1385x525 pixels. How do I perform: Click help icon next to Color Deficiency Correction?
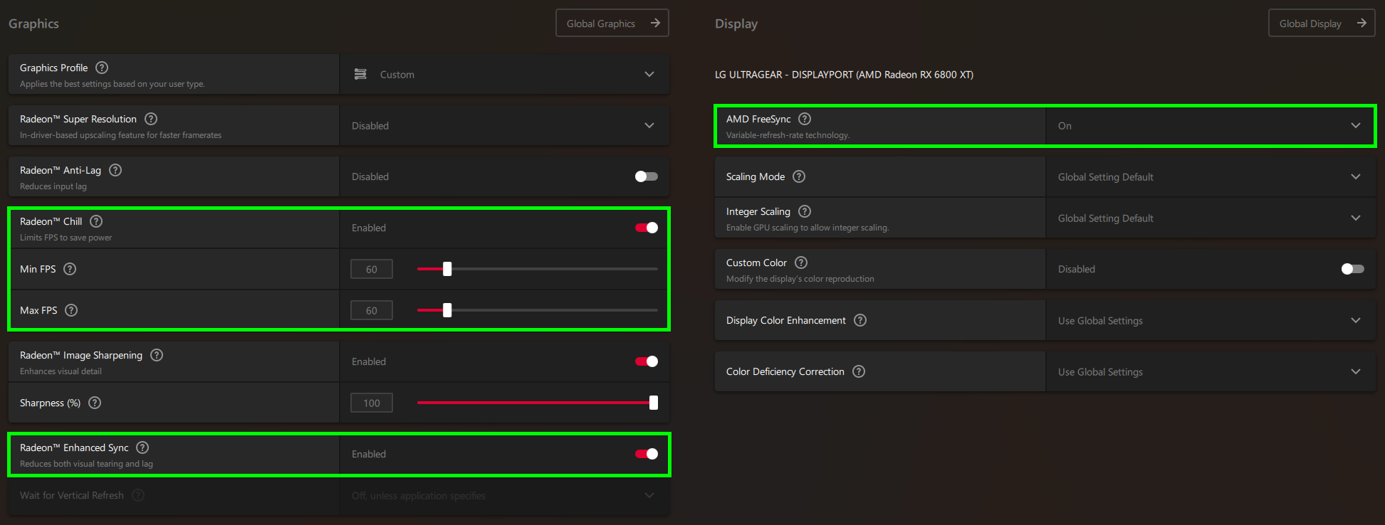pyautogui.click(x=859, y=371)
